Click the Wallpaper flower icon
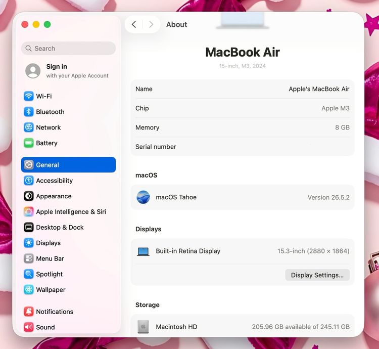Viewport: 379px width, 349px height. click(28, 290)
